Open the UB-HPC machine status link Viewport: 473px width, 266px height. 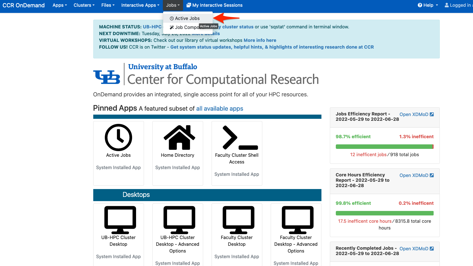tap(152, 27)
